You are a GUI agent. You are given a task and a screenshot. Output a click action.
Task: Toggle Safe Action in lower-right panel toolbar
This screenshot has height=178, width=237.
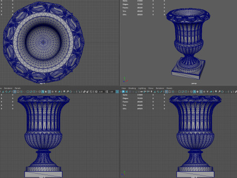183,91
